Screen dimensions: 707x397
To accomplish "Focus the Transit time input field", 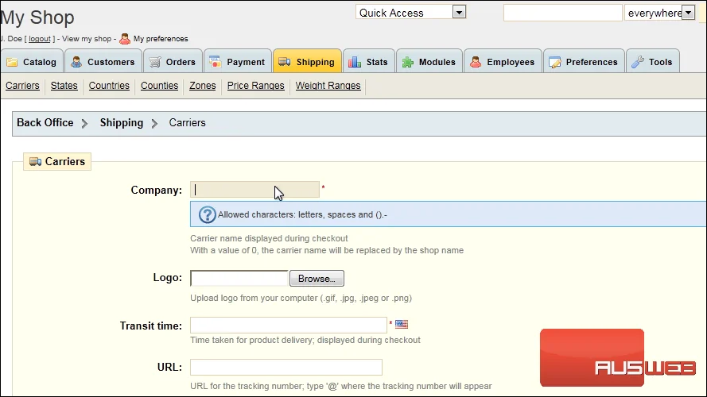I will tap(289, 325).
